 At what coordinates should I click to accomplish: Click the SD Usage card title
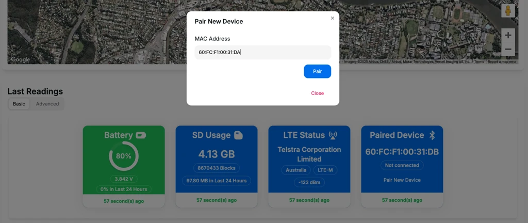211,135
